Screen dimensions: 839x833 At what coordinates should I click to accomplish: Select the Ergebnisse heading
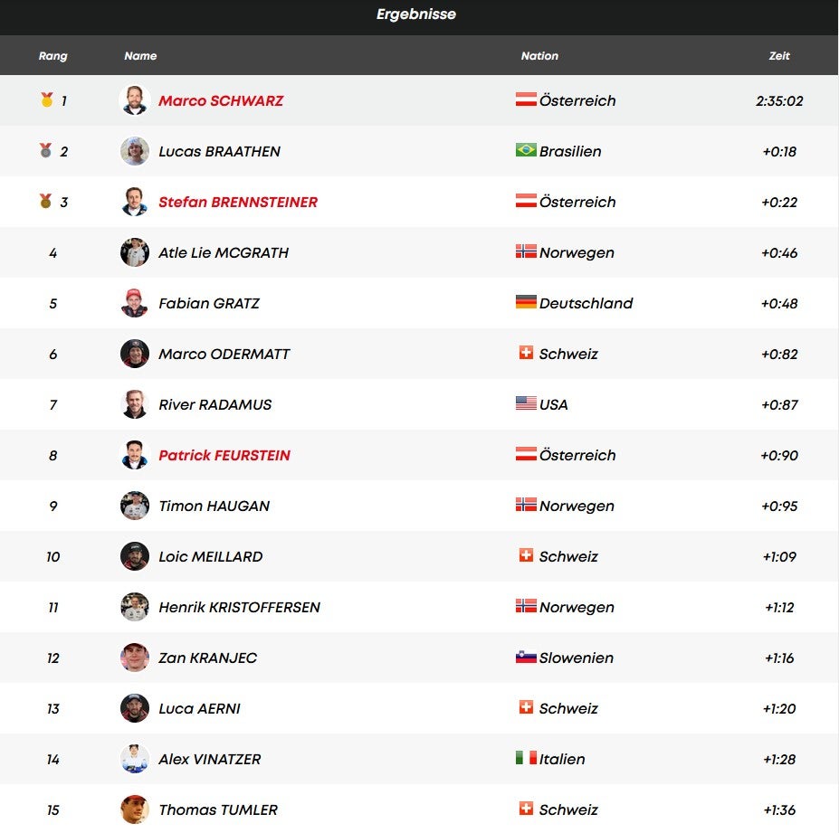pos(416,14)
